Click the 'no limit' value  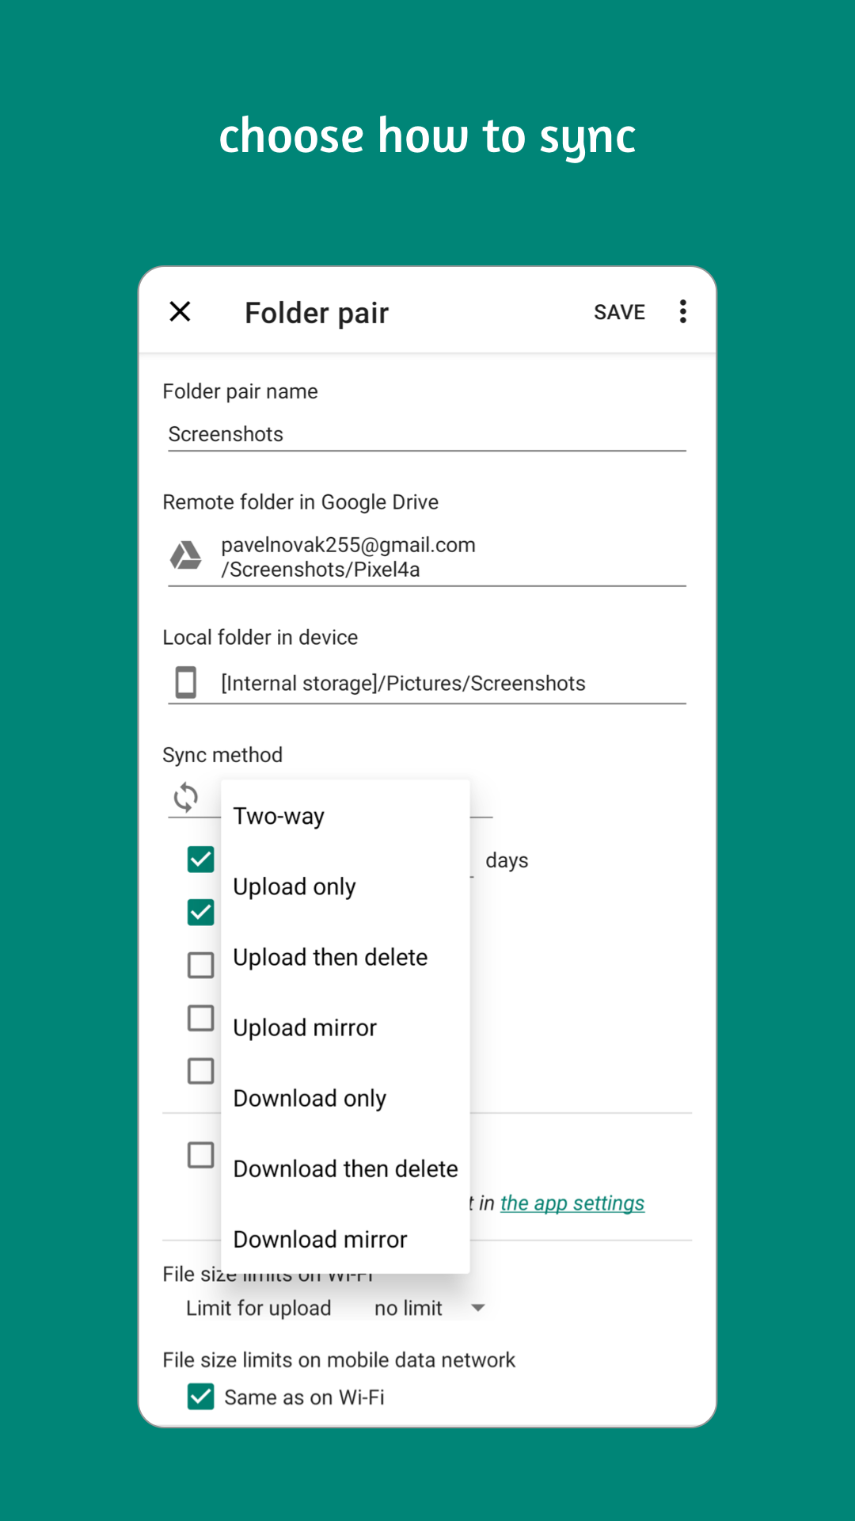[x=408, y=1308]
